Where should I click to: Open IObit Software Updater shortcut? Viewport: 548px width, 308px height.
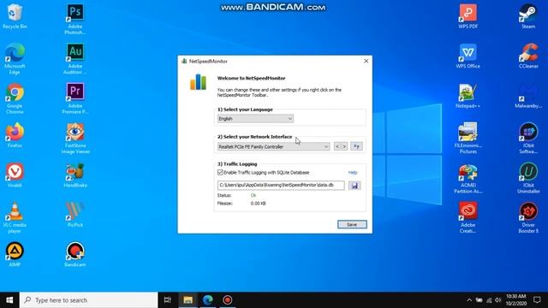[528, 138]
